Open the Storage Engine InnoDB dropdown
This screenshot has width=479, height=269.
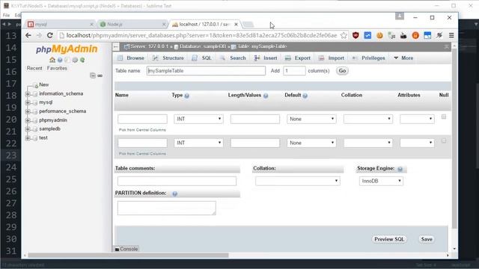click(x=381, y=181)
